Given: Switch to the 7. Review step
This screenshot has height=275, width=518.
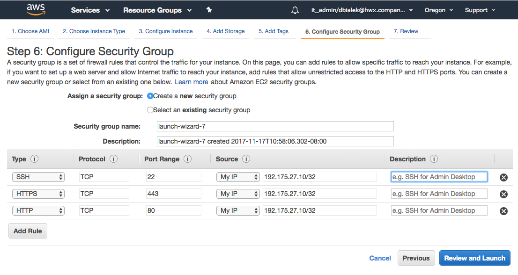Looking at the screenshot, I should click(406, 31).
